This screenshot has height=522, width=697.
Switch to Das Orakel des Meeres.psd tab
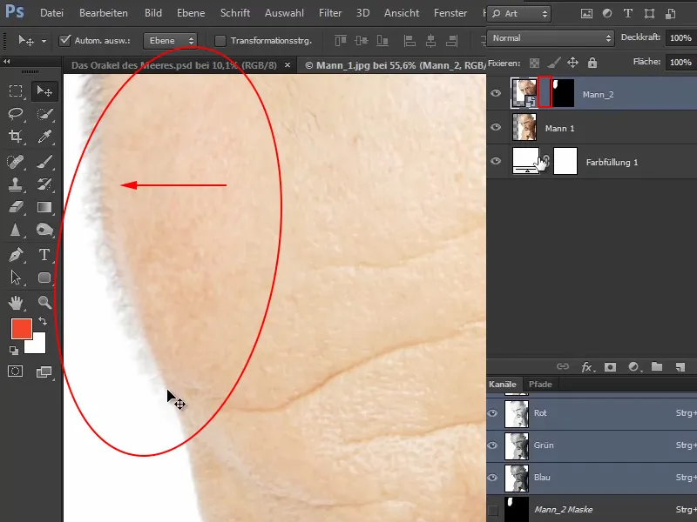[x=173, y=66]
